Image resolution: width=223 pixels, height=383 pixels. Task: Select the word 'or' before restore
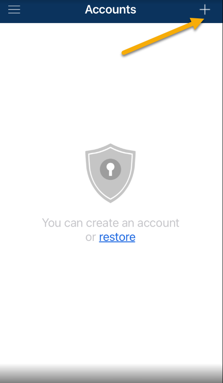(x=91, y=237)
